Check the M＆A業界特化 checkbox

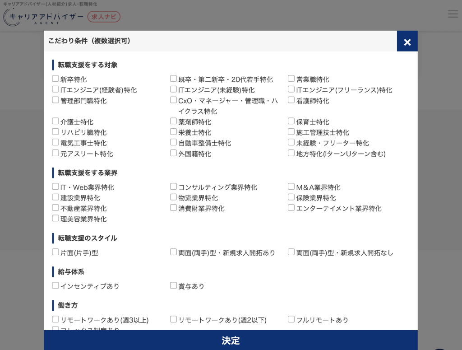click(291, 186)
